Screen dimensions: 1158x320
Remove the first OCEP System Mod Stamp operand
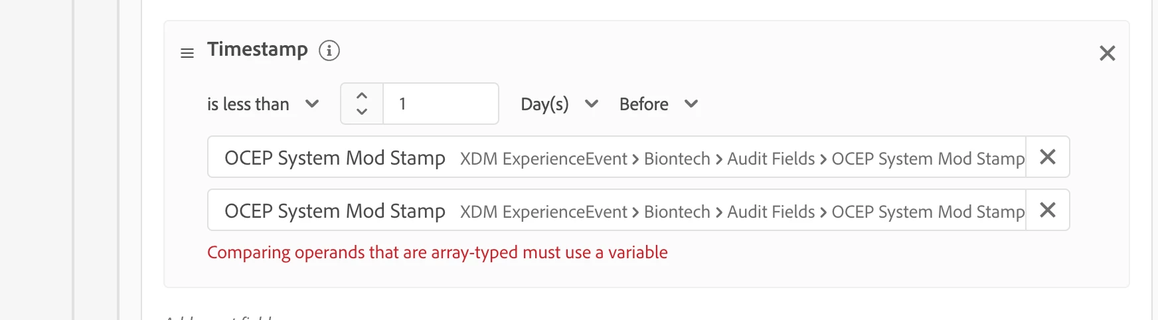1048,157
